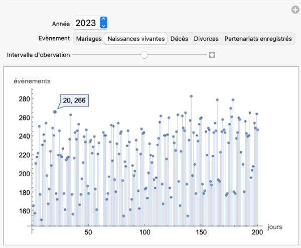Click the "jours" x-axis label
Viewport: 301px width, 248px height.
click(x=275, y=226)
